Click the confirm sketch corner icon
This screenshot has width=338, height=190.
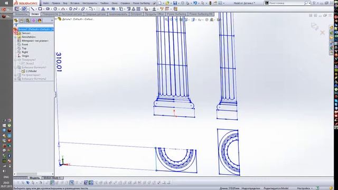click(315, 26)
